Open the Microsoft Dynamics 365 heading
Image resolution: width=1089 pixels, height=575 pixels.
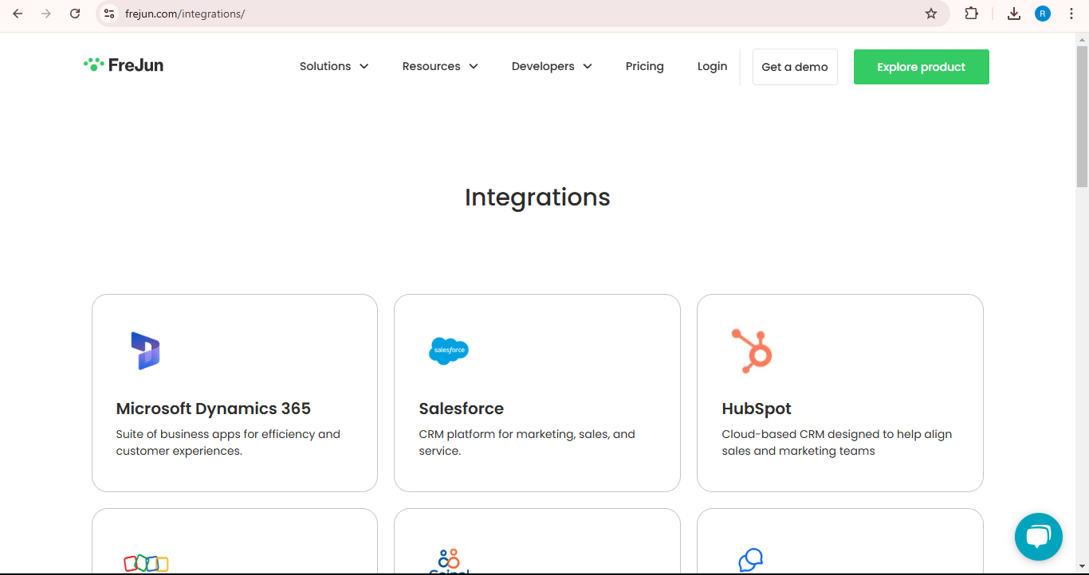[x=214, y=409]
